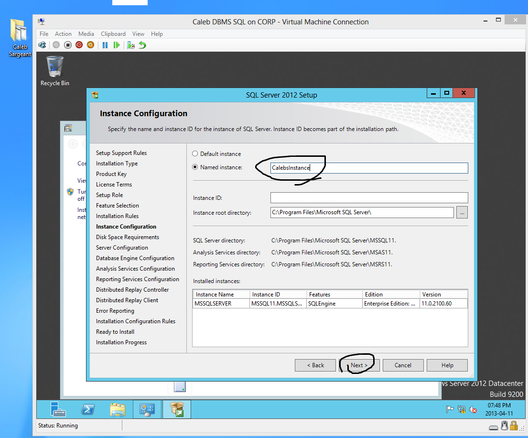Click the Help button in setup
The image size is (528, 438).
[447, 365]
